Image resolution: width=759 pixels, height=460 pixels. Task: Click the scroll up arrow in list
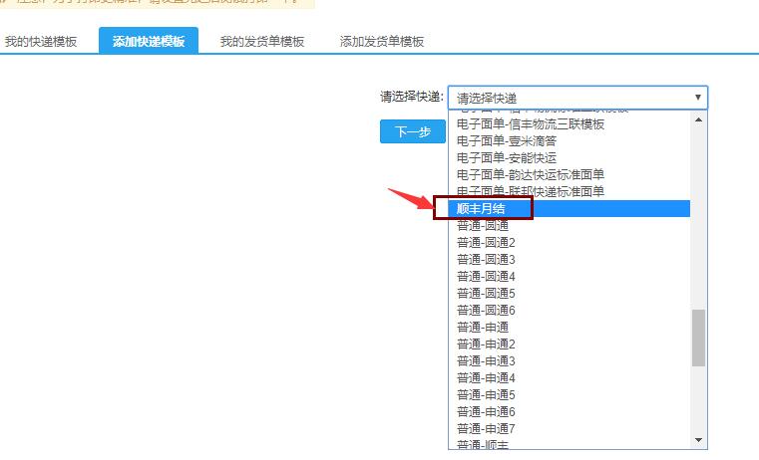(698, 119)
